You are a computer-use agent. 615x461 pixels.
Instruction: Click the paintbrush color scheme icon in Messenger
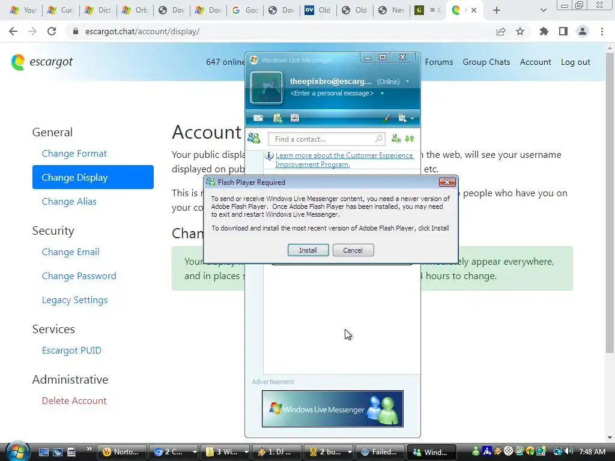(386, 118)
